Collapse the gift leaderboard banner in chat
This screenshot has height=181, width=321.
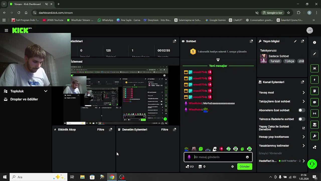[x=218, y=60]
